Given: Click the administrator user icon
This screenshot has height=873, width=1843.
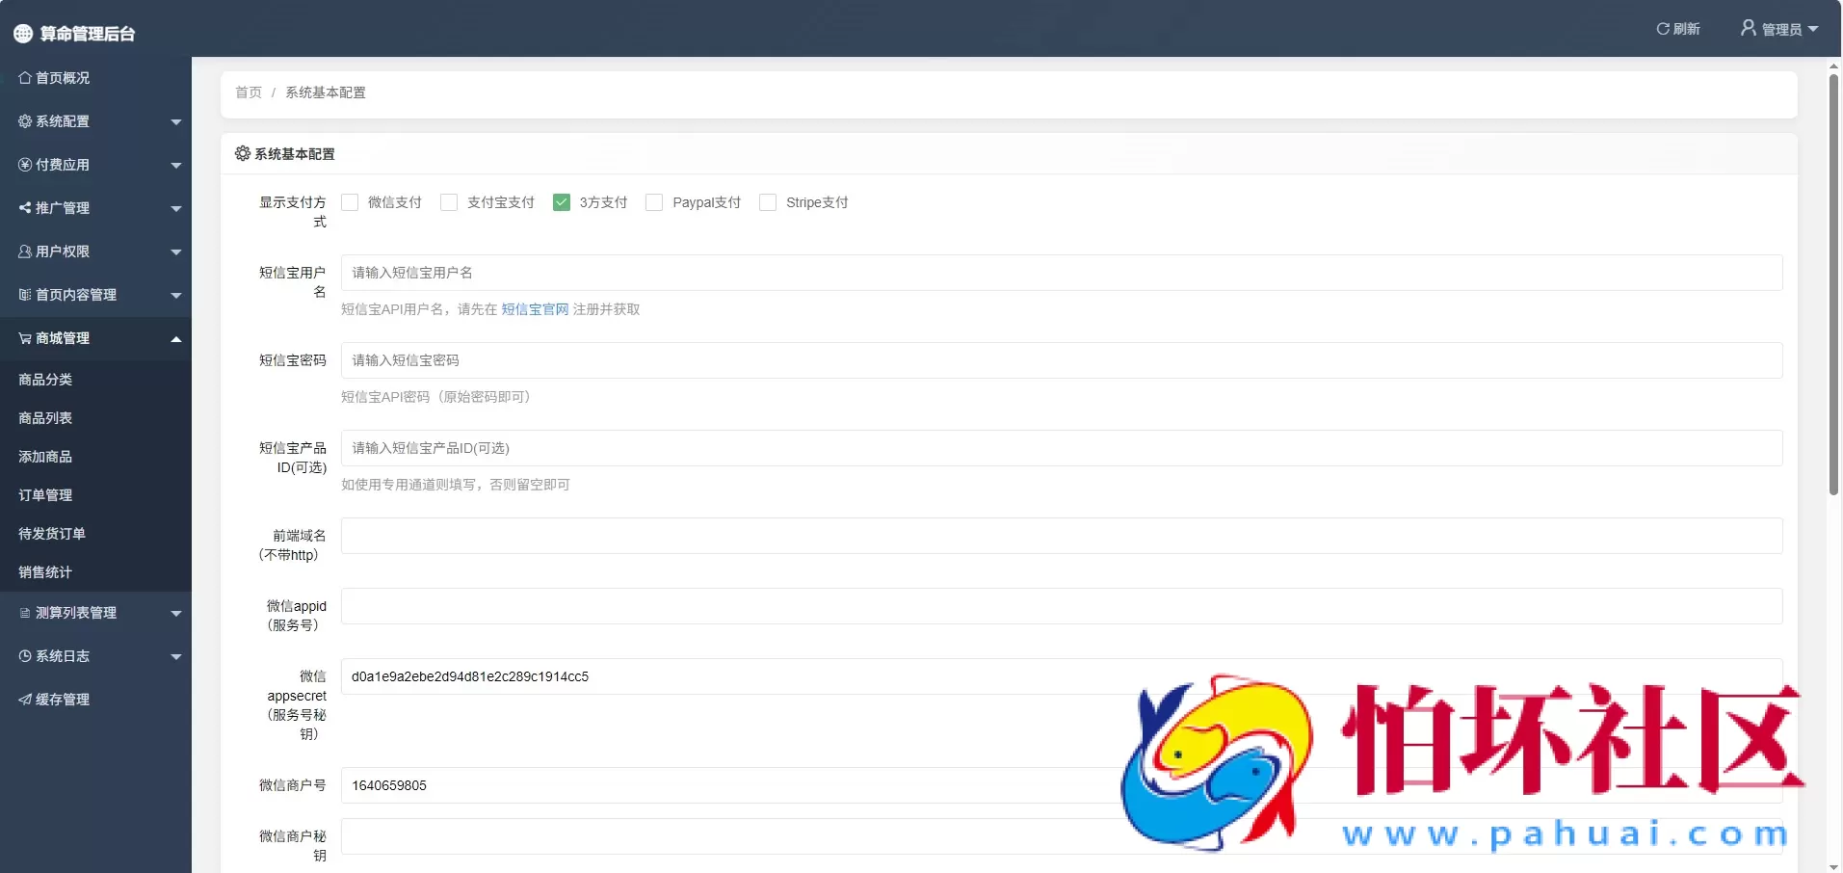Looking at the screenshot, I should tap(1748, 28).
